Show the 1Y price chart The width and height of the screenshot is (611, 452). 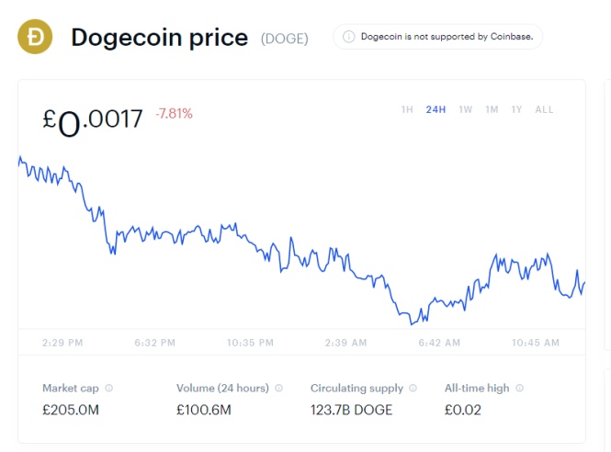[516, 110]
